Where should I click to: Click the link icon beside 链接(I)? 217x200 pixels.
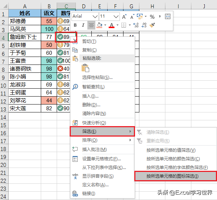coord(75,194)
